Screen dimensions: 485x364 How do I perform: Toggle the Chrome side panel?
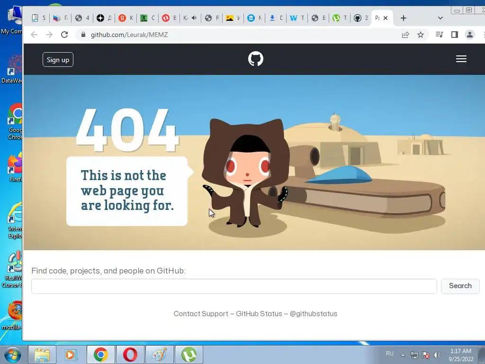[454, 35]
